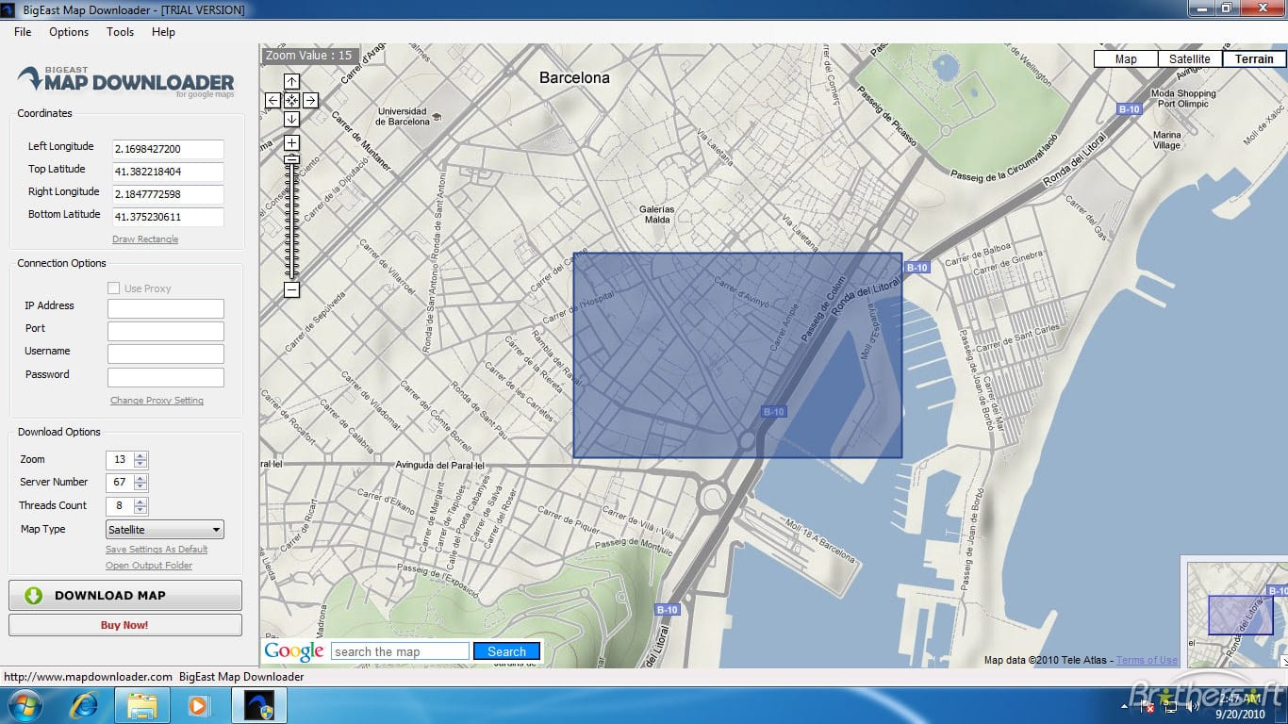Increase the Server Number stepper

[x=140, y=478]
